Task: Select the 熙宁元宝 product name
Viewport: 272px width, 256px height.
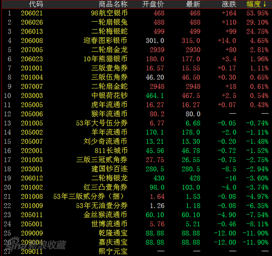Action: [113, 252]
